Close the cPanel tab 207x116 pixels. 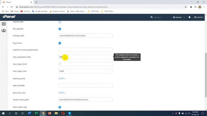click(31, 2)
